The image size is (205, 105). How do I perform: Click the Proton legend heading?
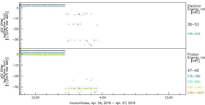pos(193,55)
